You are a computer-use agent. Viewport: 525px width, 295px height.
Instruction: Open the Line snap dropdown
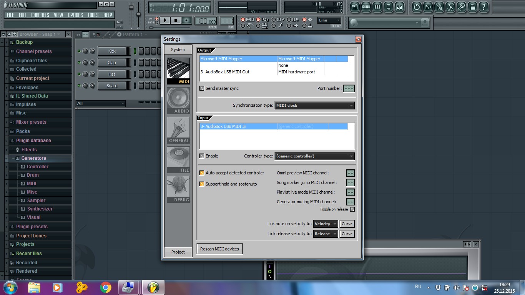point(329,20)
